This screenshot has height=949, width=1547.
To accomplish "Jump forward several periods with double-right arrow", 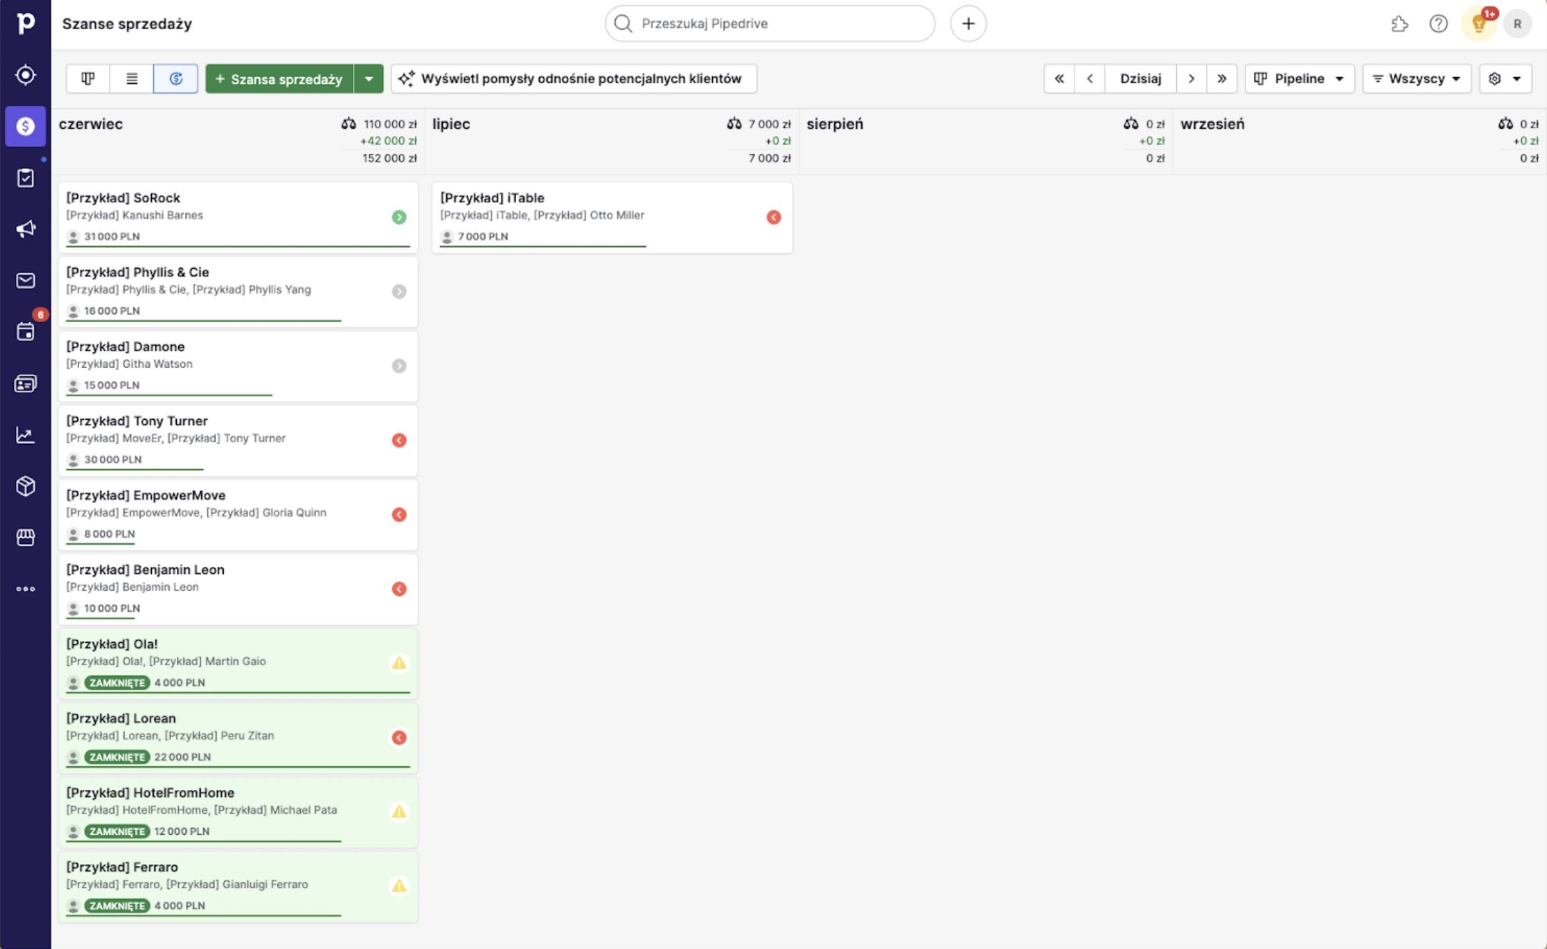I will (x=1222, y=79).
